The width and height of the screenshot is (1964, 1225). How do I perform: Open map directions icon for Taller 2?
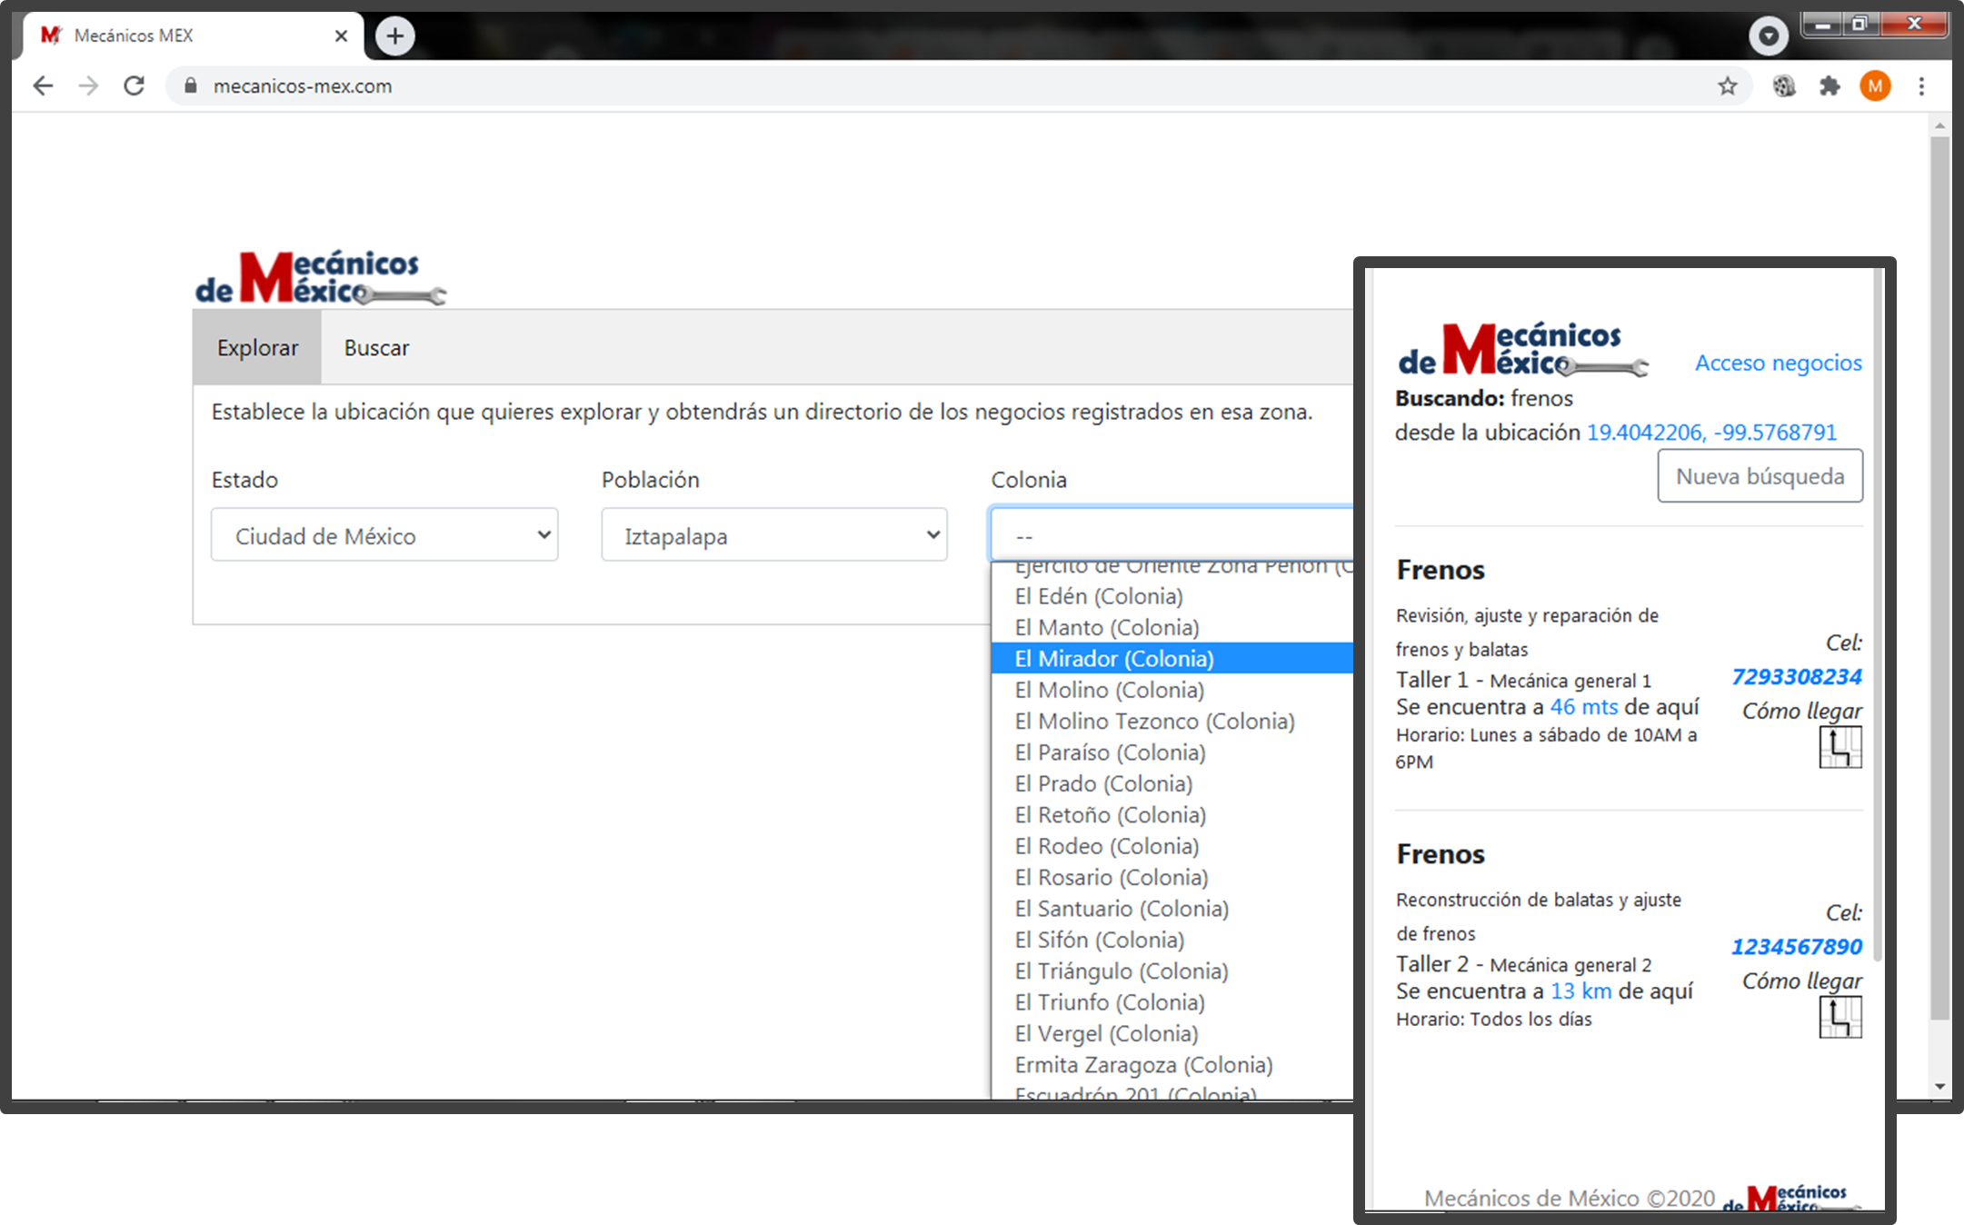1839,1017
